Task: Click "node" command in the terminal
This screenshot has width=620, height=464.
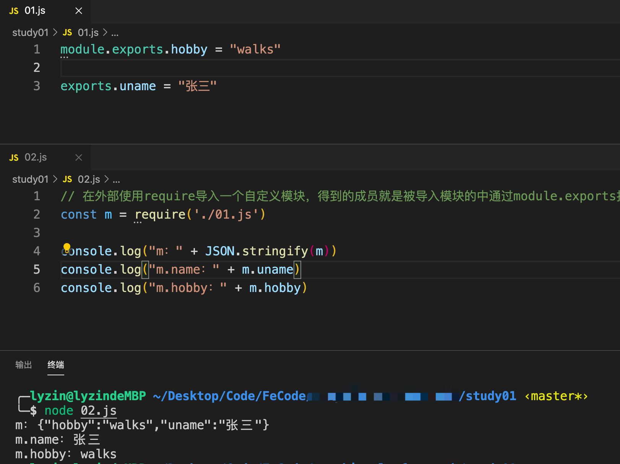Action: click(59, 410)
